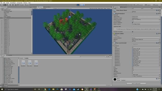Open the Motion Vectors dropdown
Screen dimensions: 162x91
tap(146, 24)
